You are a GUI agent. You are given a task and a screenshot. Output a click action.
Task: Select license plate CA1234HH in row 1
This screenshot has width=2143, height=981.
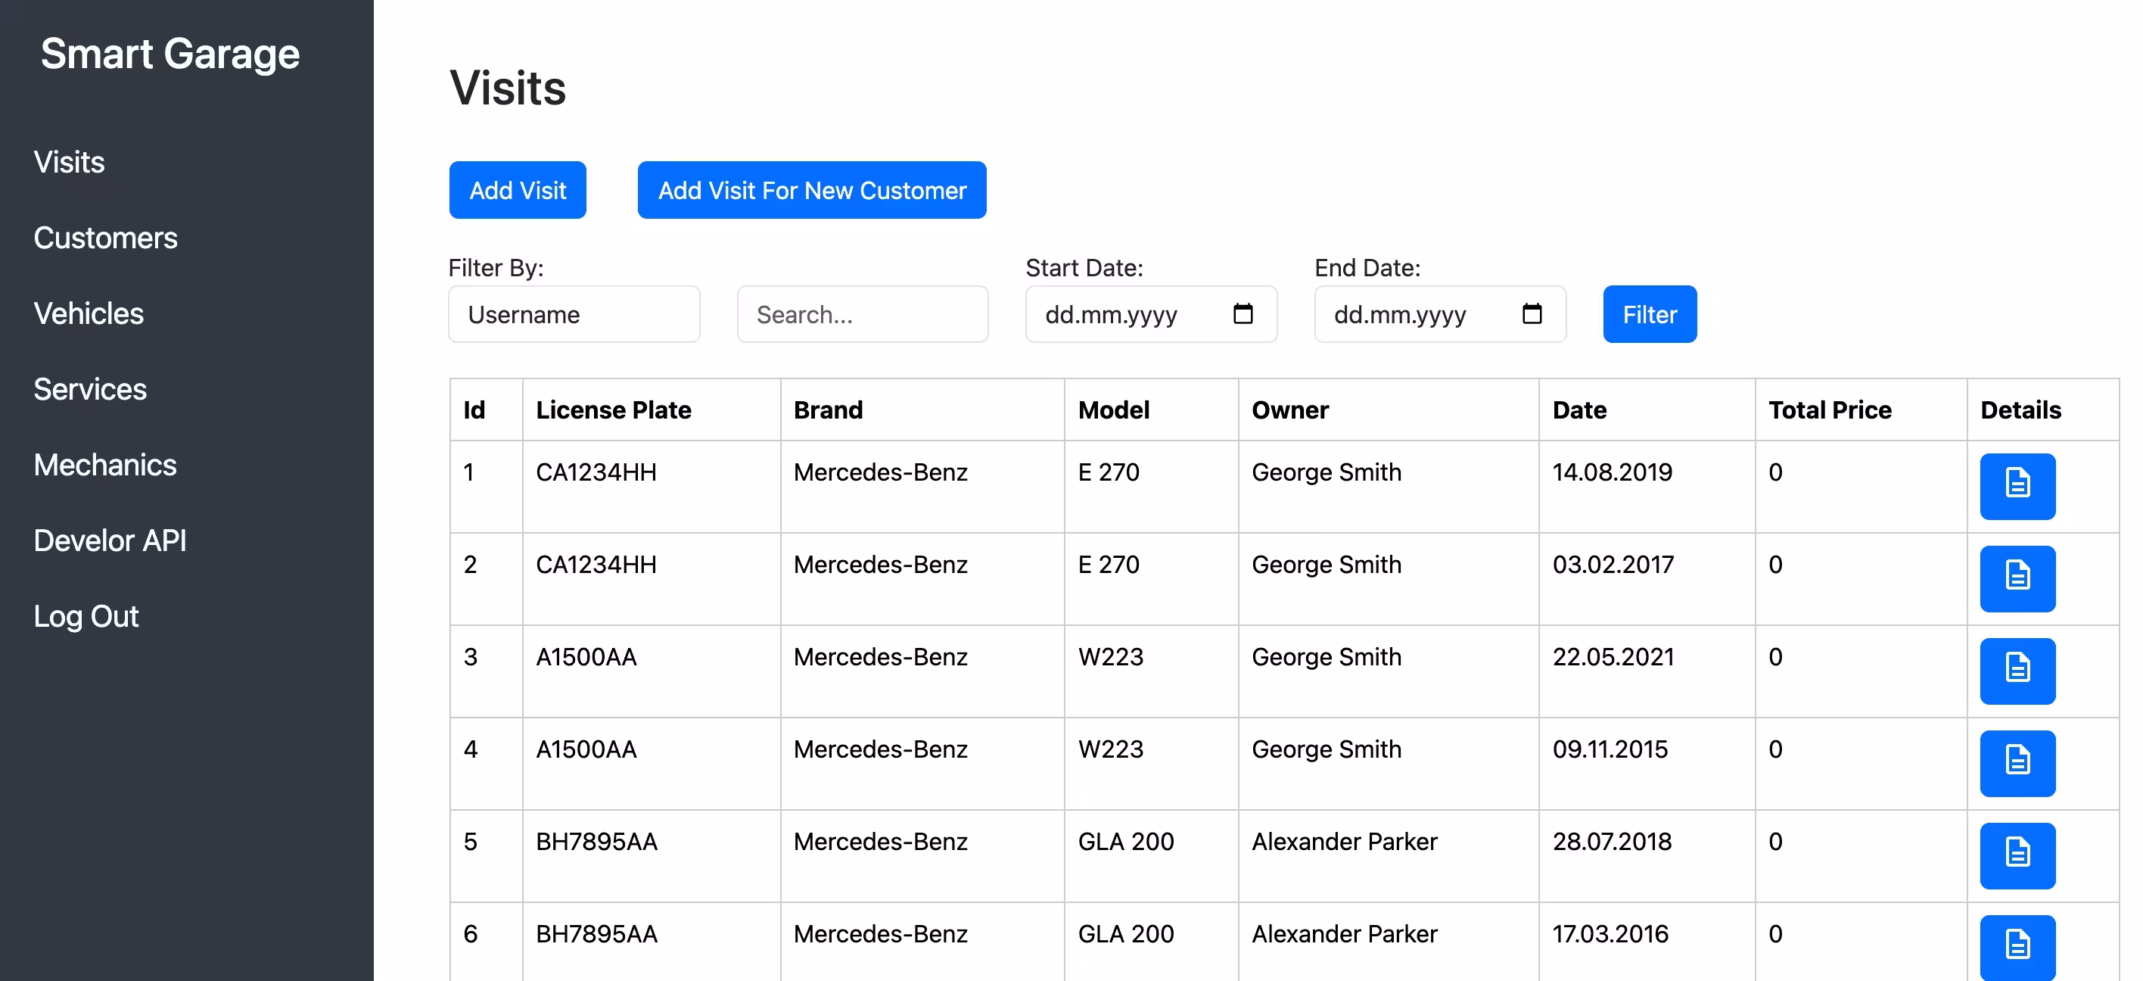pyautogui.click(x=596, y=472)
